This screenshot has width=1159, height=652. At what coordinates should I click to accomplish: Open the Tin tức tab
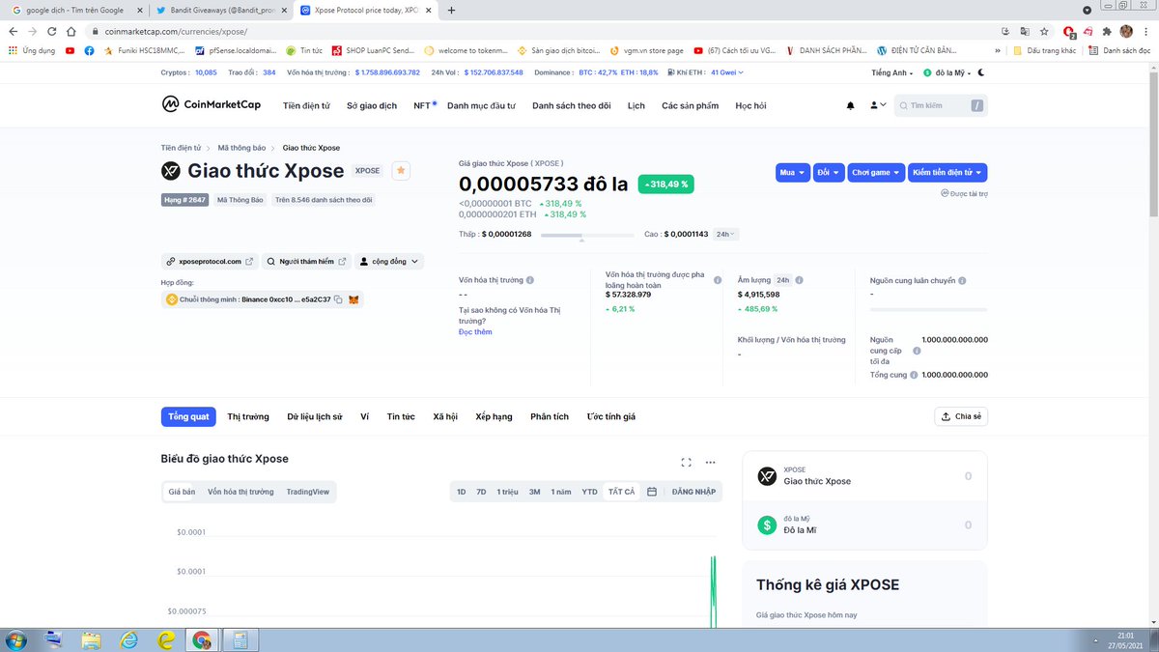401,416
